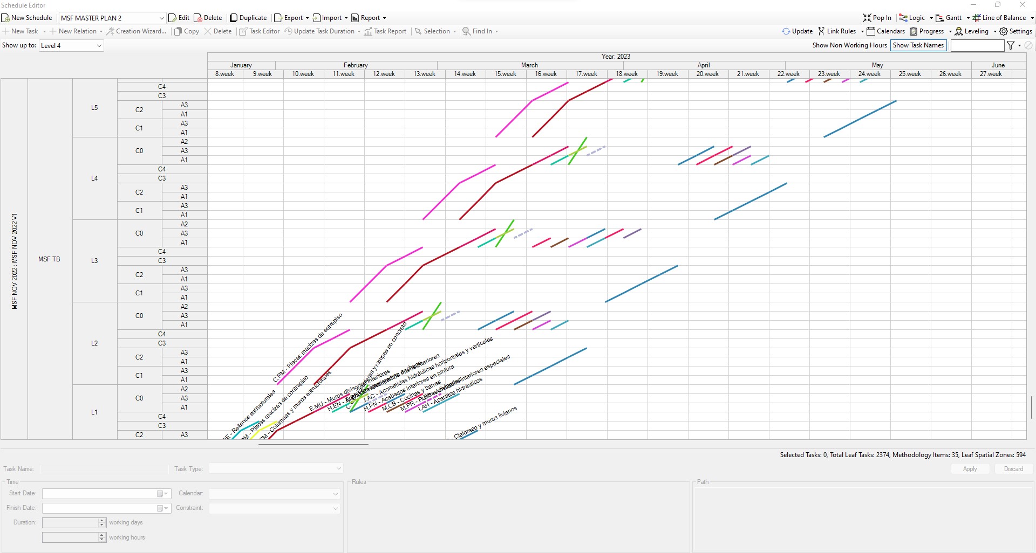Click the 22.week timeline header

tap(789, 74)
